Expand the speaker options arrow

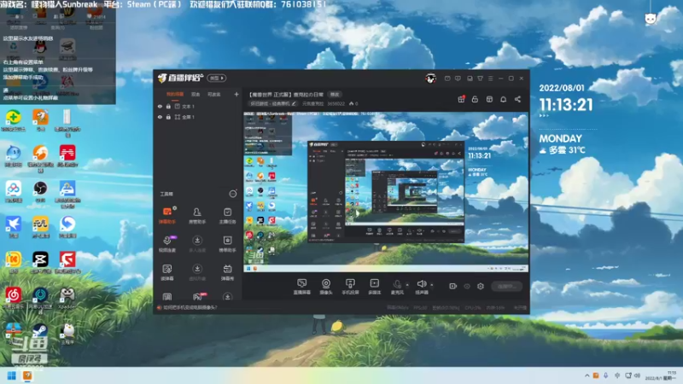432,285
